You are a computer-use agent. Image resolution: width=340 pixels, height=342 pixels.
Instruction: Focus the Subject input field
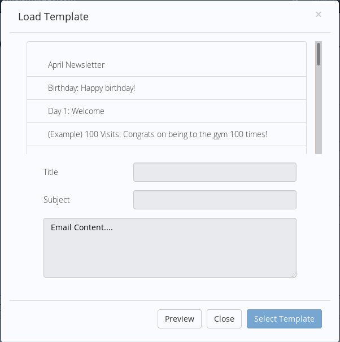click(215, 200)
